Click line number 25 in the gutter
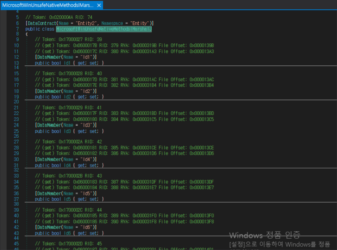 [16, 131]
